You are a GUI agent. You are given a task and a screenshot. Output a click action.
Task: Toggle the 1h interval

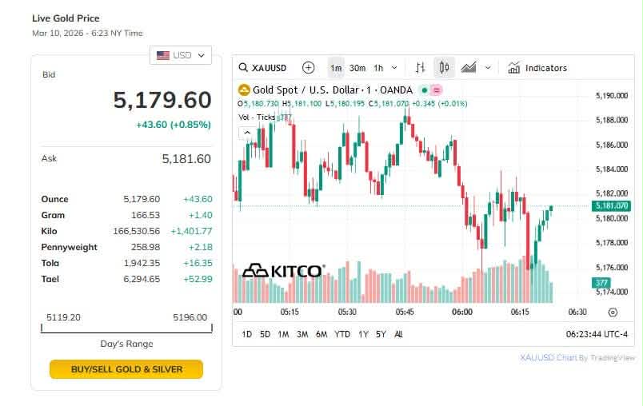(378, 68)
